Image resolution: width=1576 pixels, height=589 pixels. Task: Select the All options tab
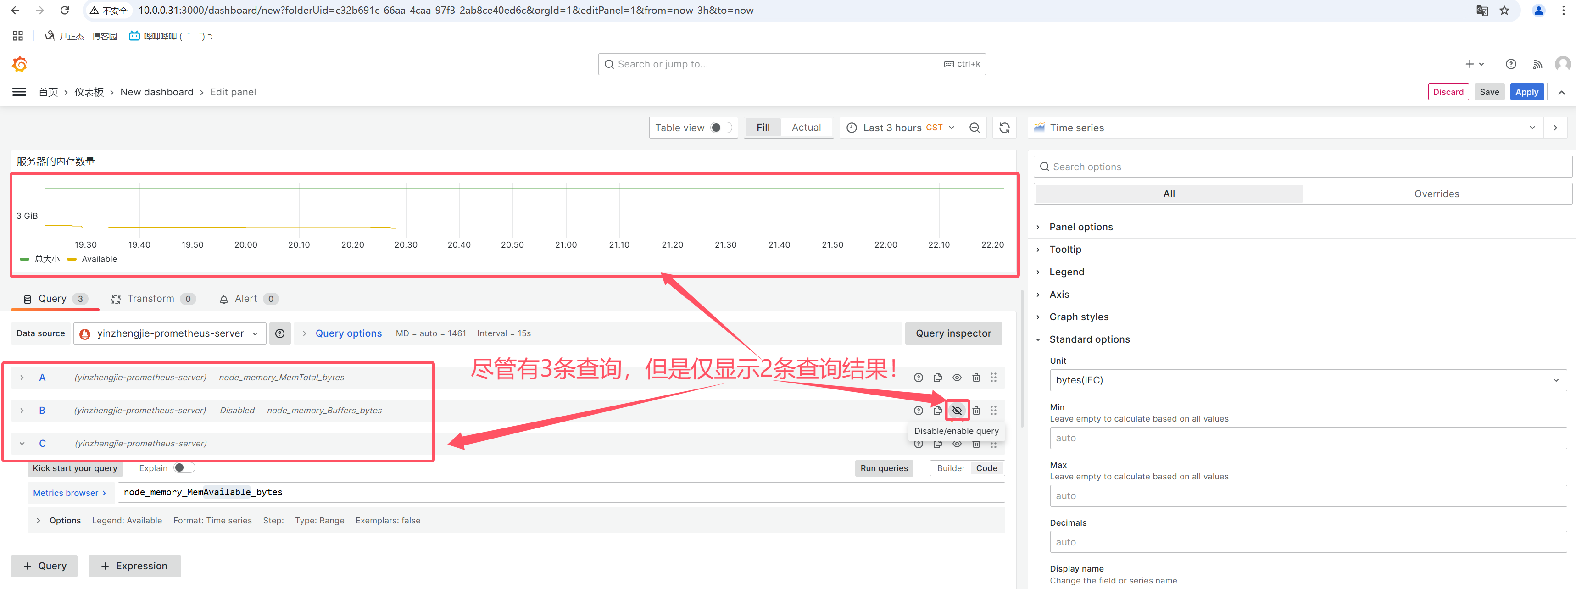click(x=1169, y=194)
